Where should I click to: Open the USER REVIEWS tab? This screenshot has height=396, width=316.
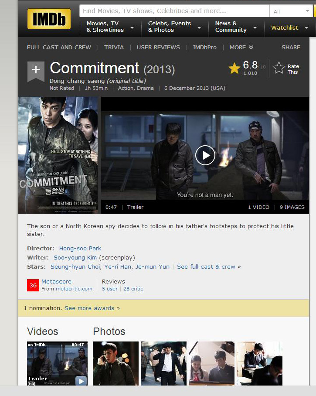tap(158, 47)
